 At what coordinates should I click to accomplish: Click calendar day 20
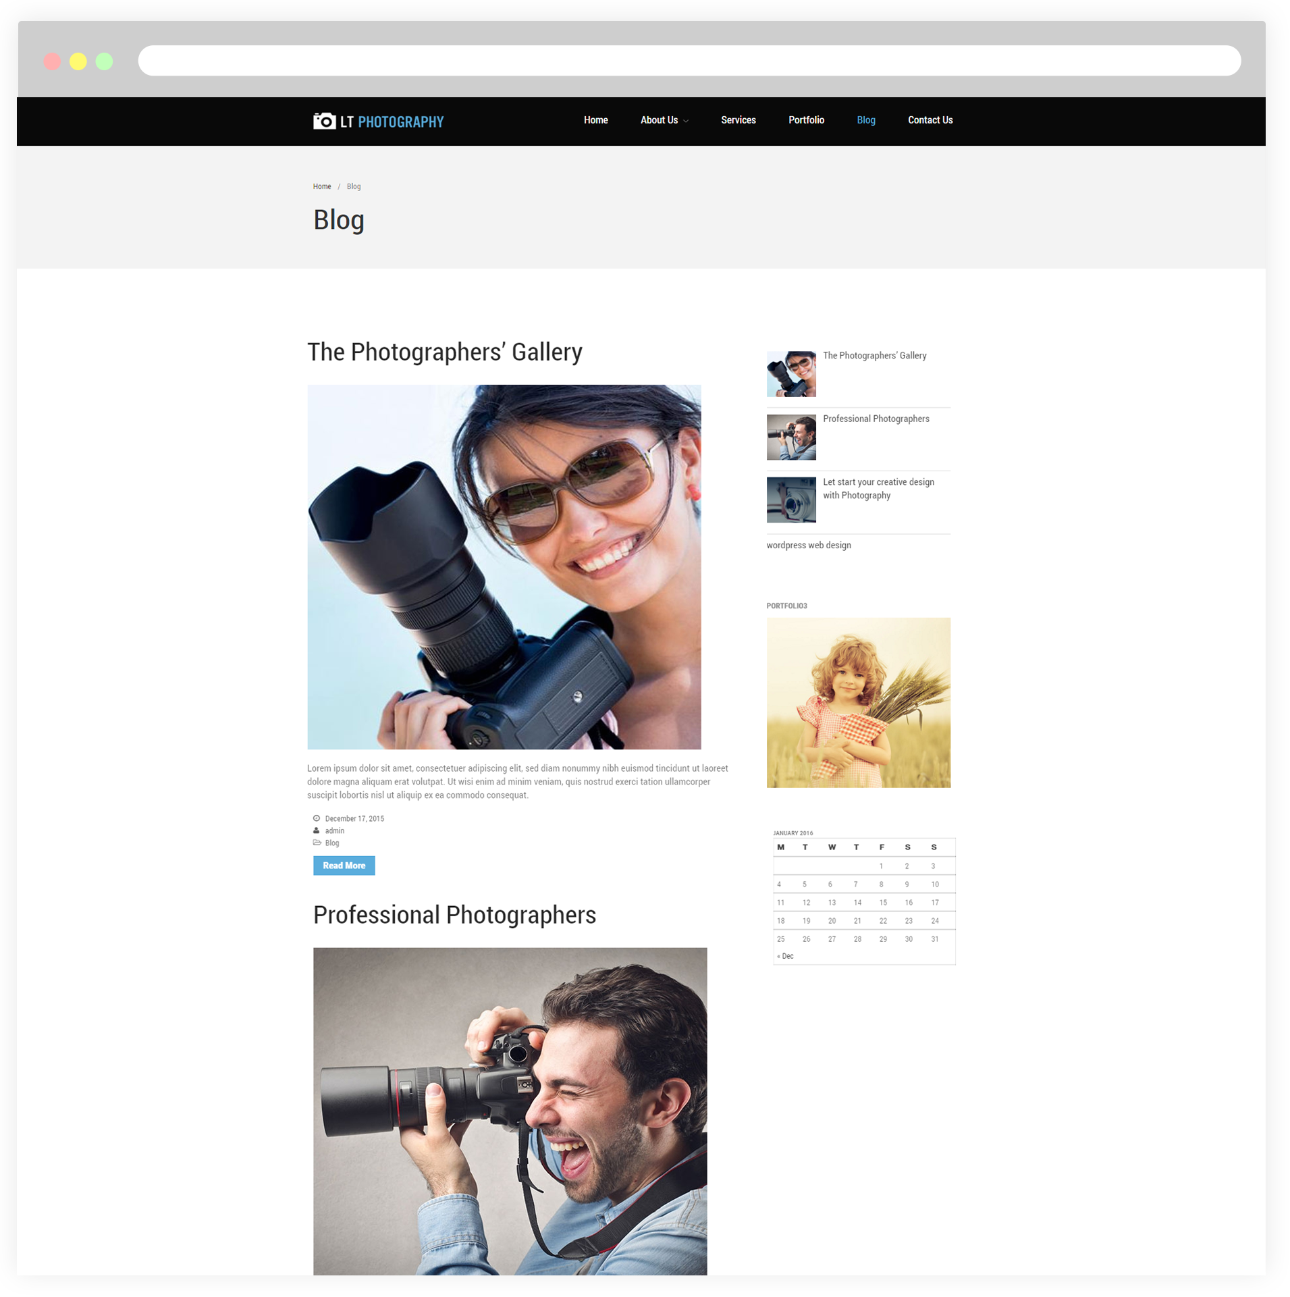tap(832, 920)
